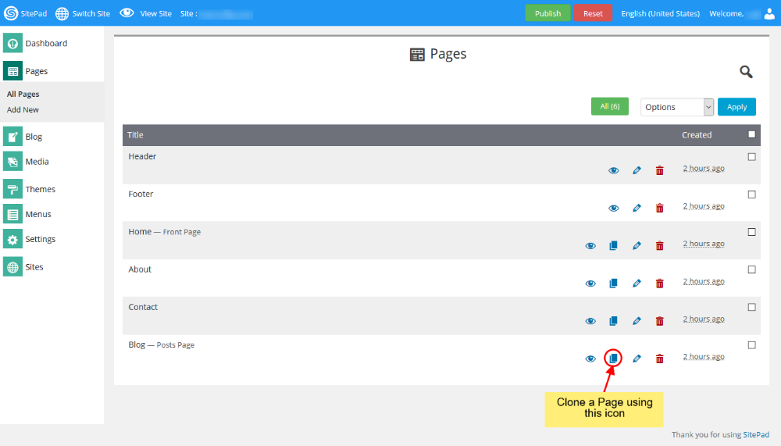Screen dimensions: 781x446
Task: Preview the Home page with eye icon
Action: coord(590,245)
